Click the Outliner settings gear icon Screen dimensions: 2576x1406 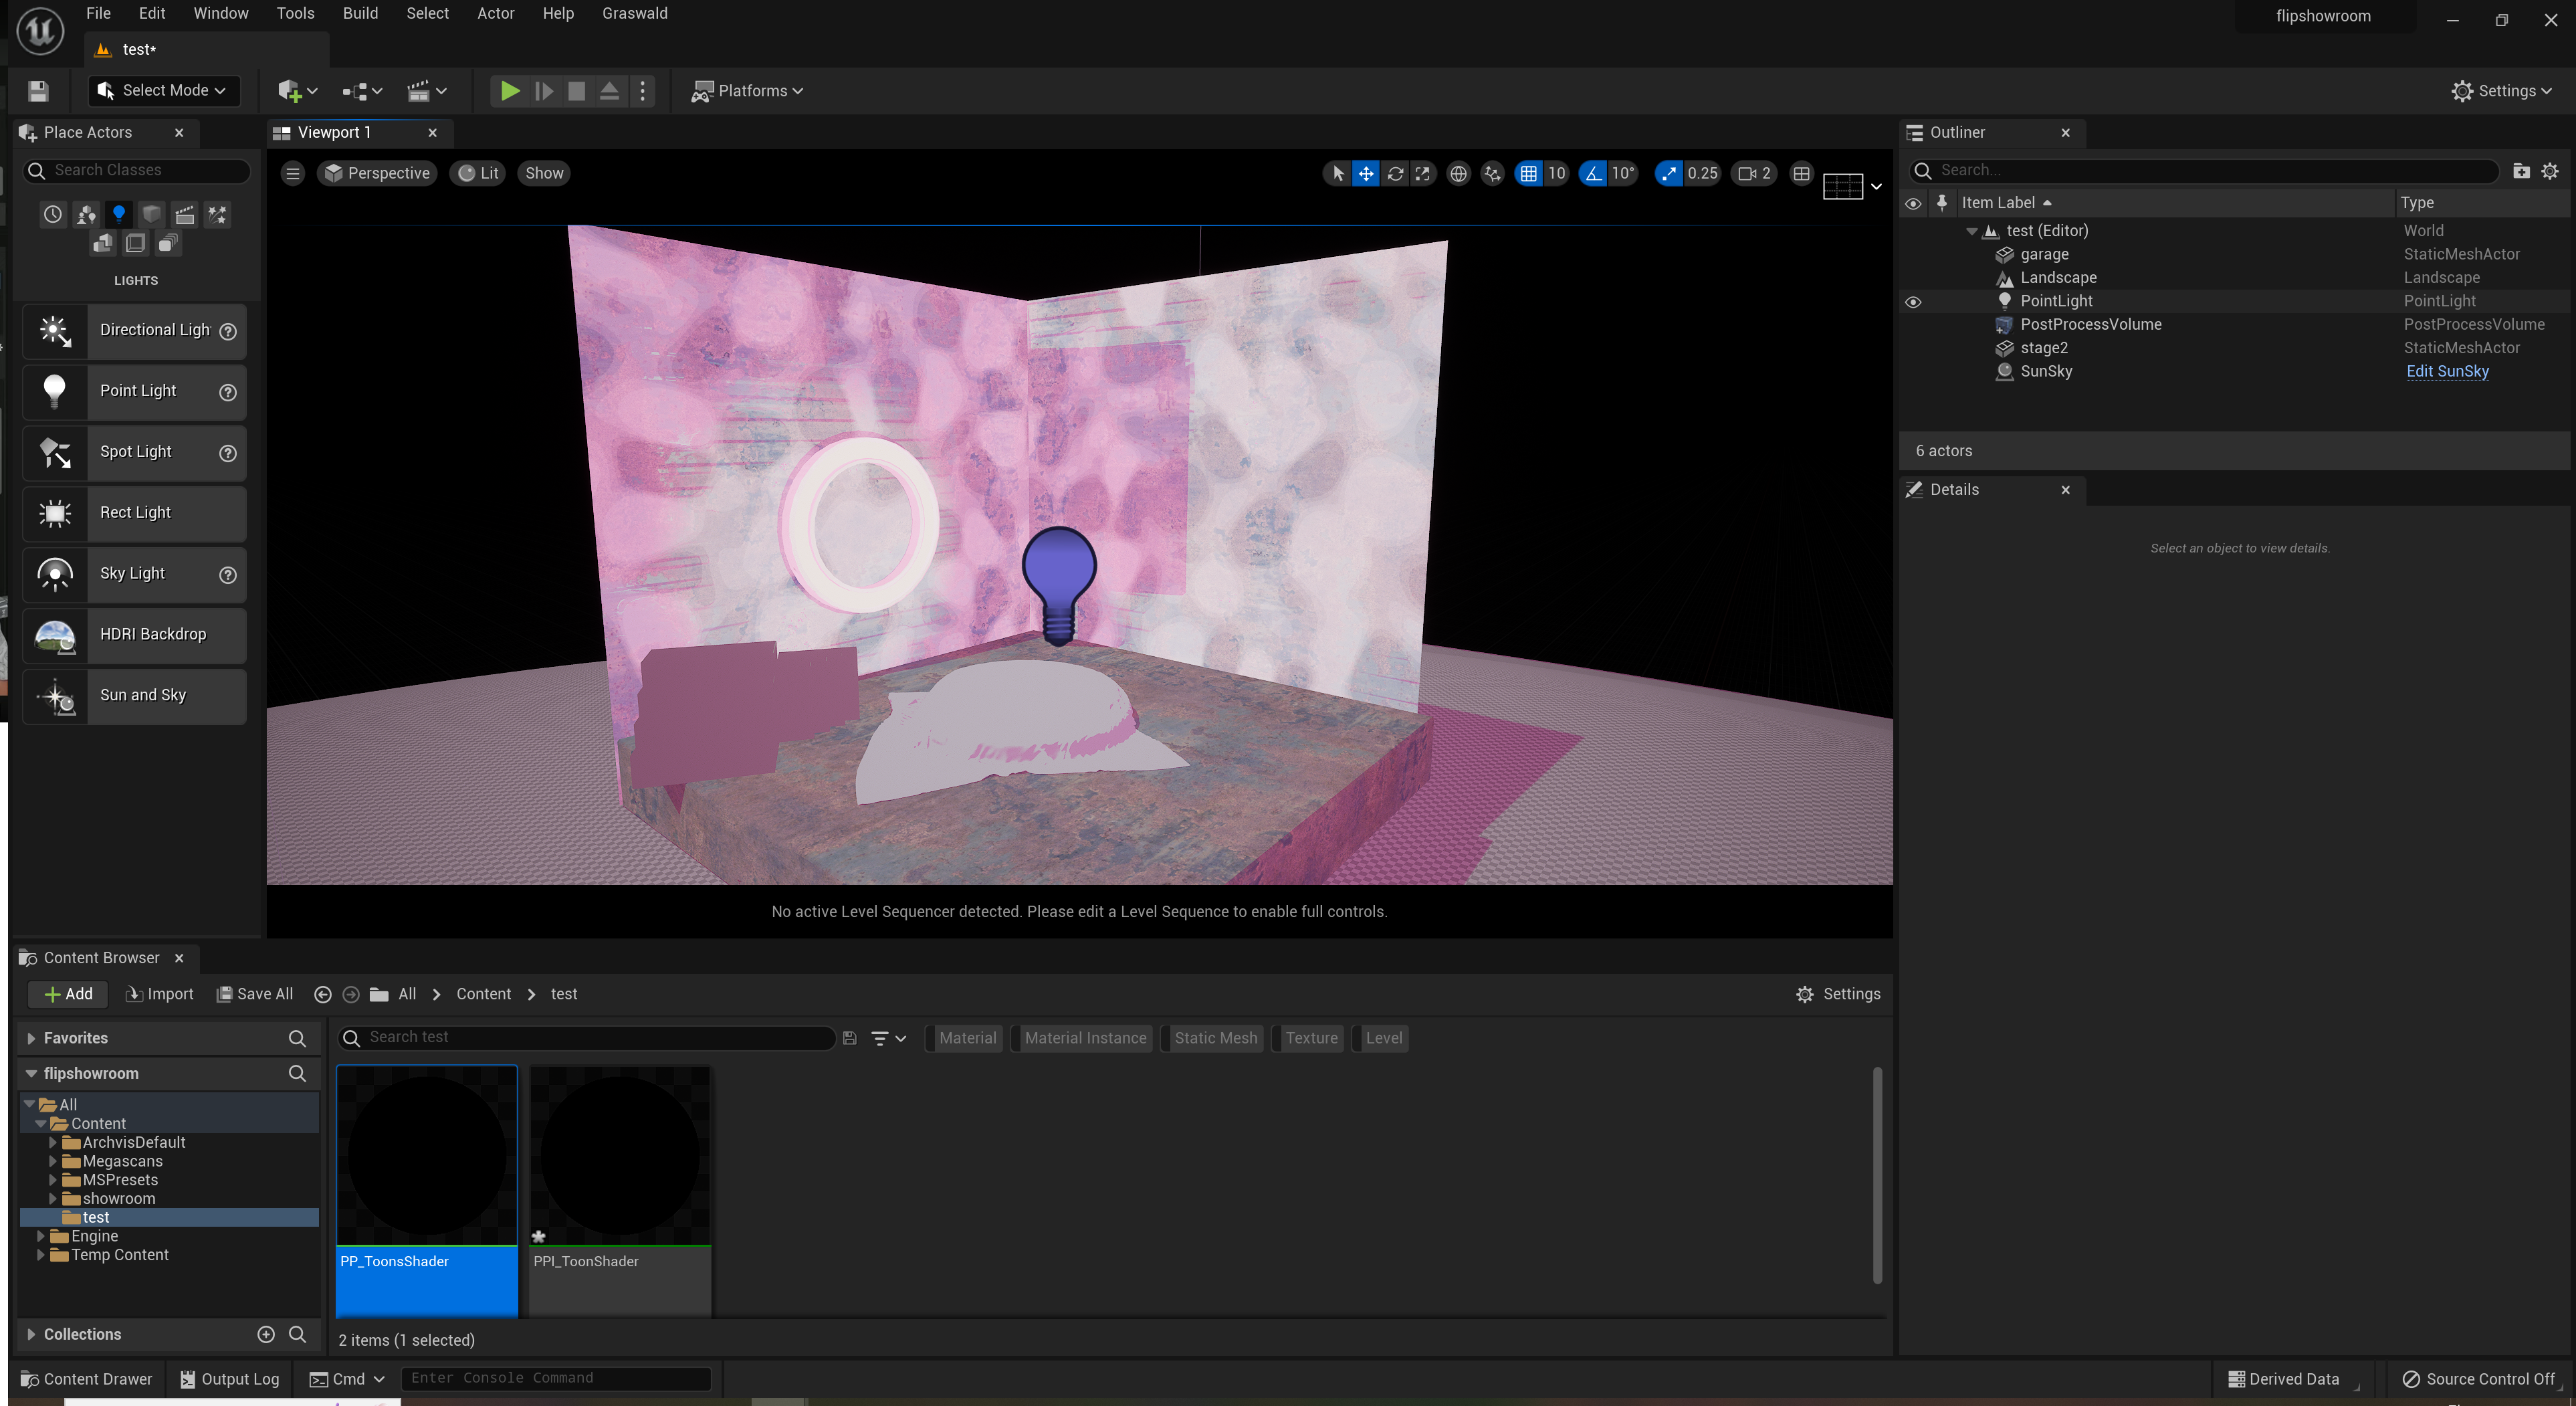(x=2550, y=171)
